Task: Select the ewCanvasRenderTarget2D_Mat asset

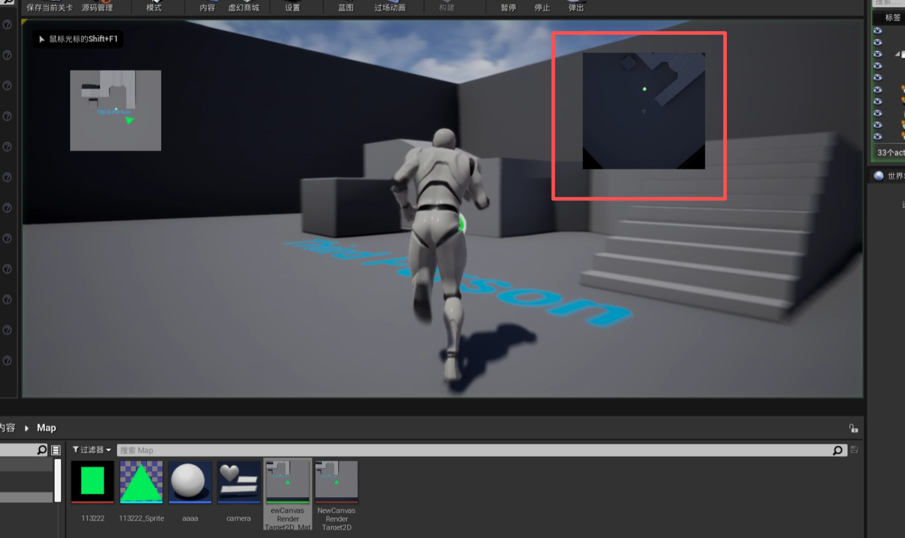Action: 288,495
